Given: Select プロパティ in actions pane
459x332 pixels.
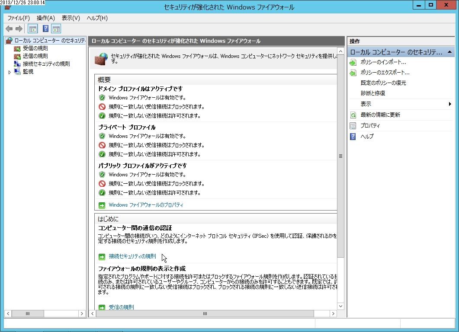Looking at the screenshot, I should click(x=370, y=126).
